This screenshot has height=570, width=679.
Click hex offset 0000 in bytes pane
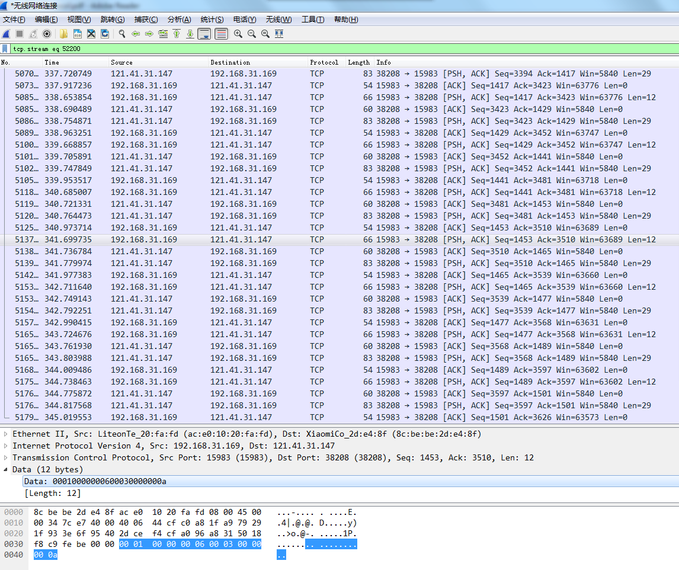14,512
